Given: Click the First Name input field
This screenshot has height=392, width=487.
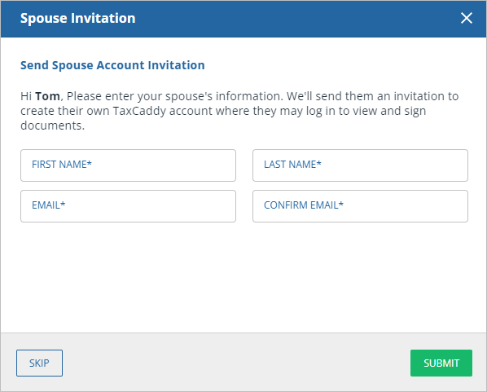Looking at the screenshot, I should tap(129, 165).
